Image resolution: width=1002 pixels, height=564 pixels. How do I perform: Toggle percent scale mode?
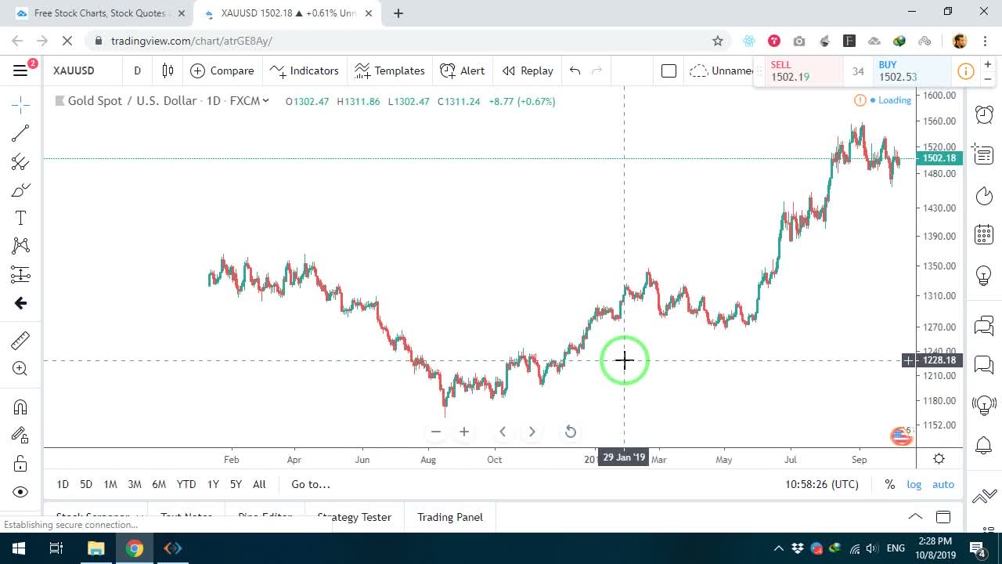click(x=890, y=484)
